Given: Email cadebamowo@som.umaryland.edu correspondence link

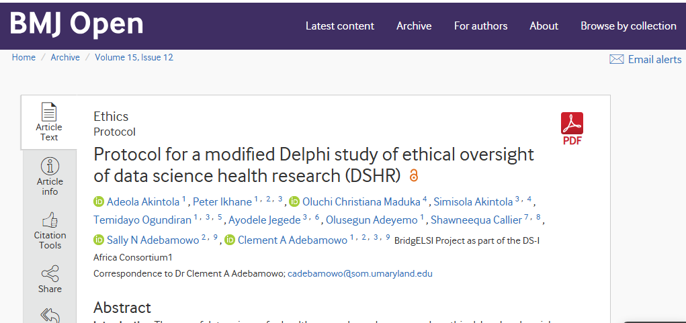Looking at the screenshot, I should 359,274.
